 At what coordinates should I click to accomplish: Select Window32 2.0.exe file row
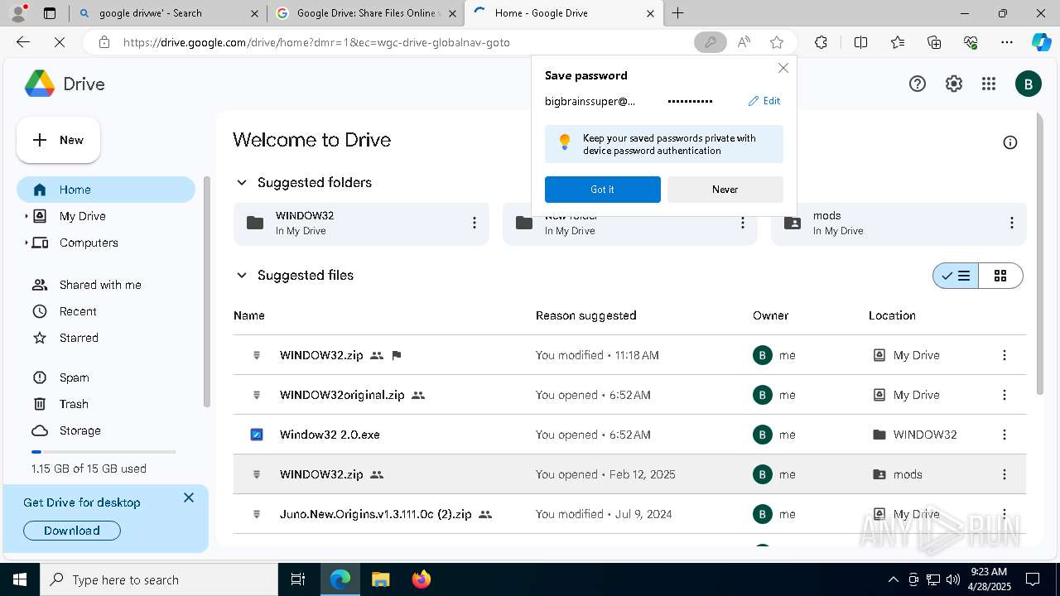click(x=629, y=435)
